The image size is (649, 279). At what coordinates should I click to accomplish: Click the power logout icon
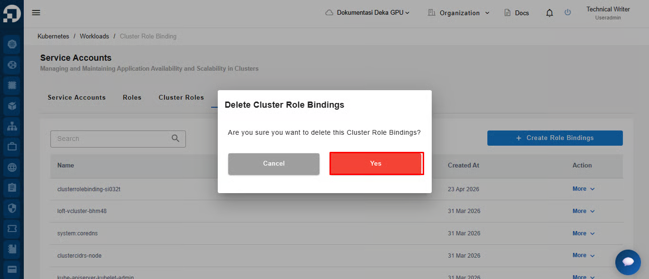(568, 12)
